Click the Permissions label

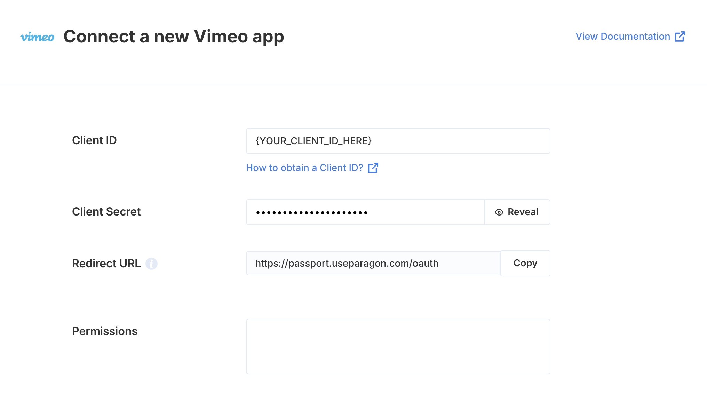coord(105,331)
